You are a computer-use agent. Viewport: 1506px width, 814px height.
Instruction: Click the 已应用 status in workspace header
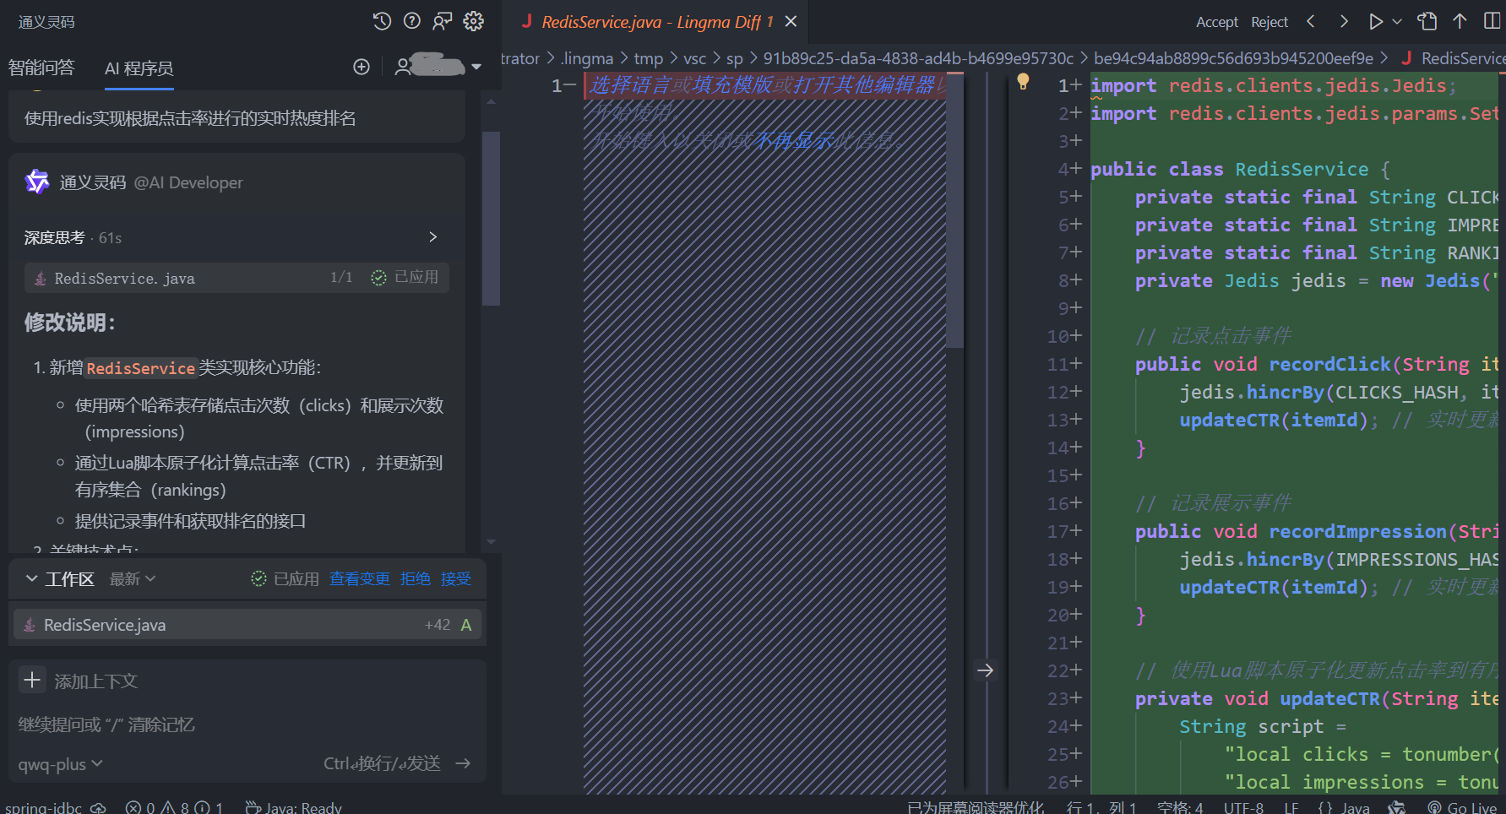point(285,578)
